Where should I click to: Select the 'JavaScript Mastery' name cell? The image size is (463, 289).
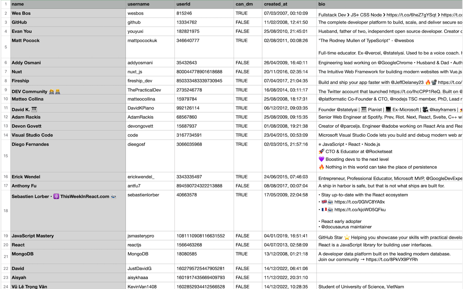[x=68, y=236]
